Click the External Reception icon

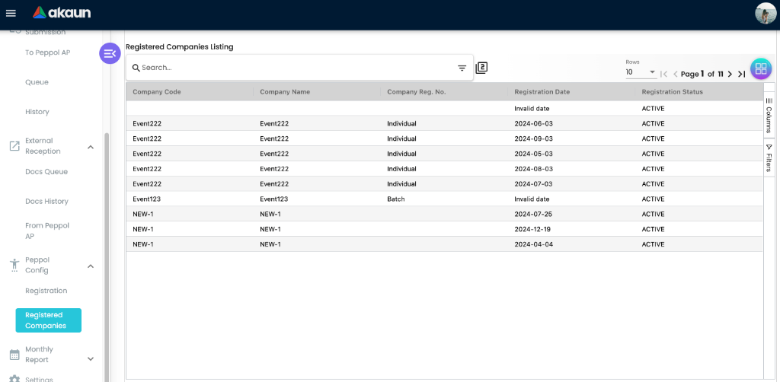pyautogui.click(x=15, y=146)
